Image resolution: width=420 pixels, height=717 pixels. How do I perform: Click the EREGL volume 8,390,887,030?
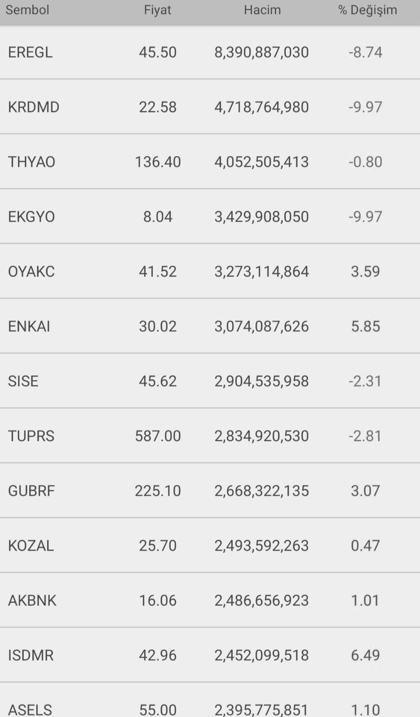coord(262,52)
